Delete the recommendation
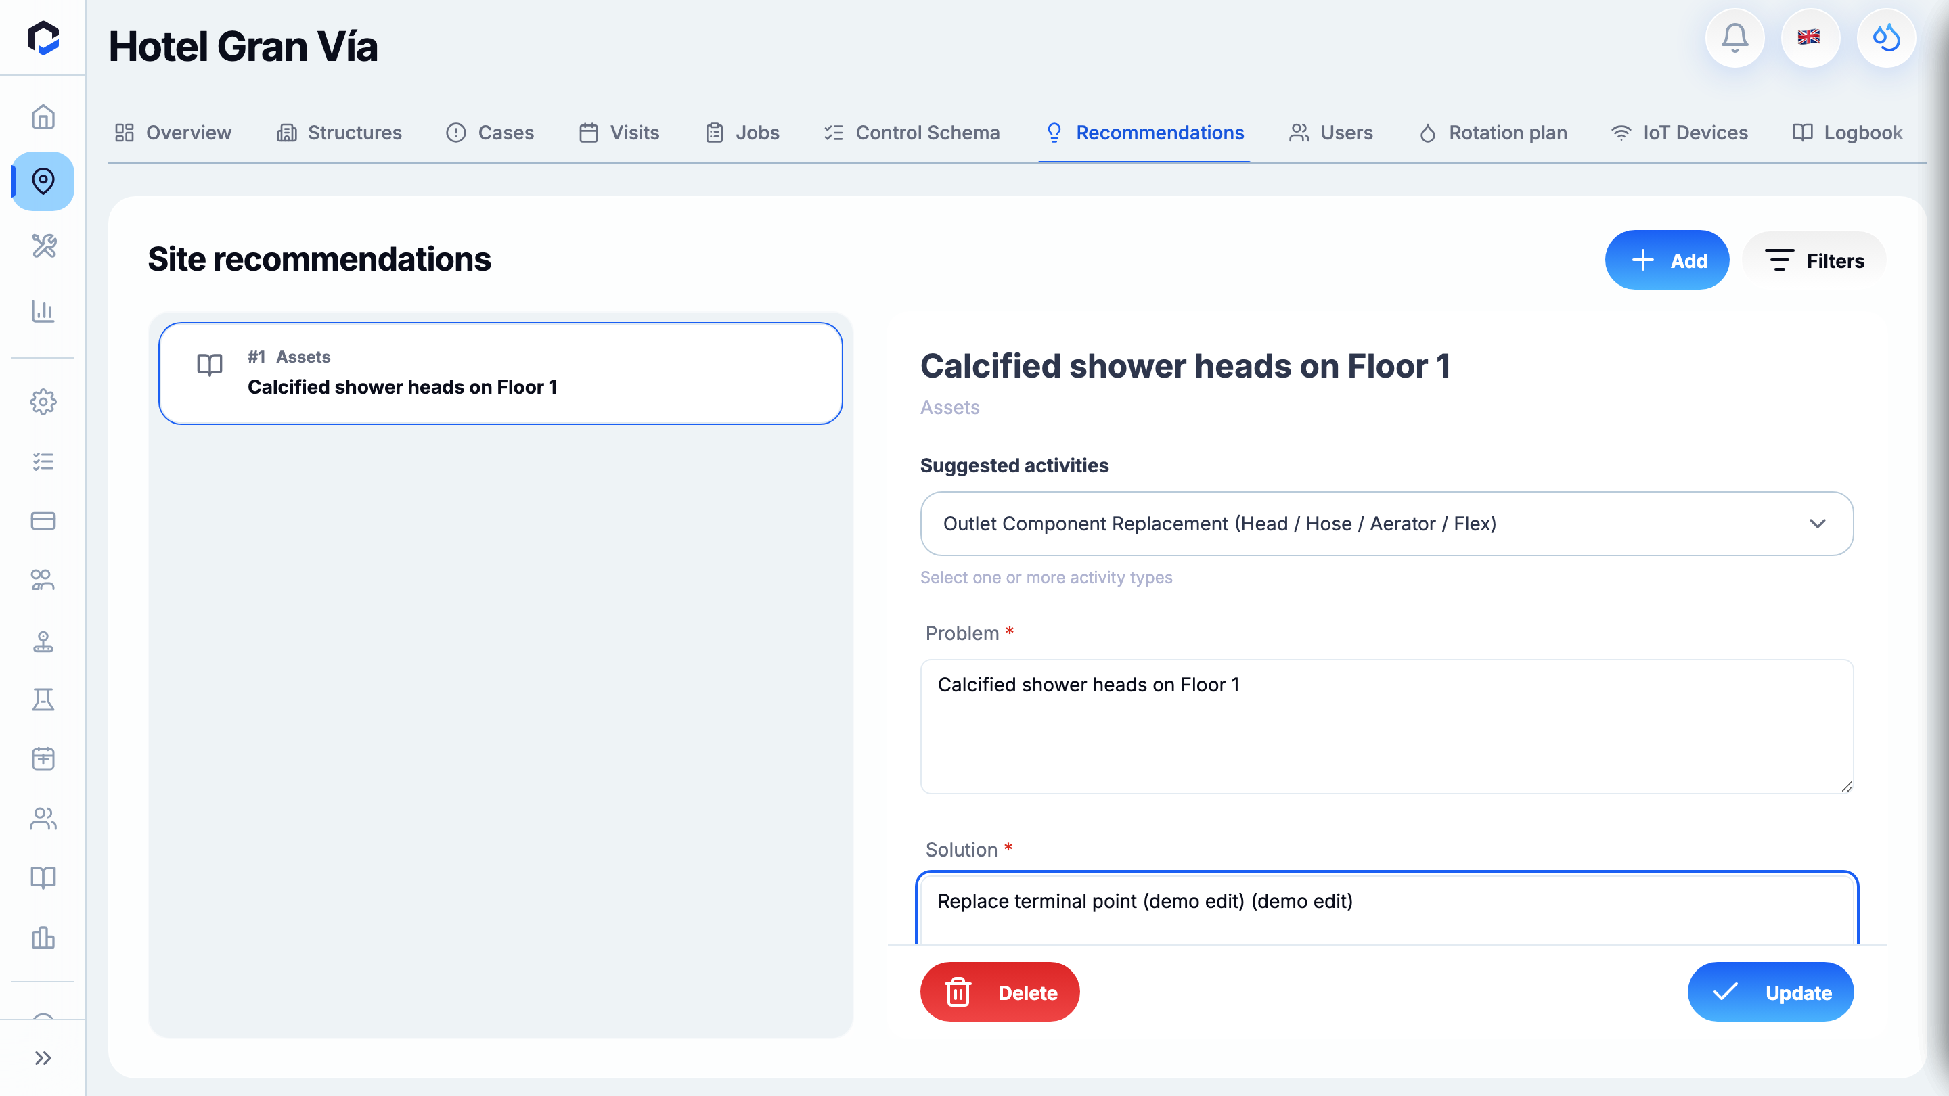Image resolution: width=1949 pixels, height=1096 pixels. 1000,992
